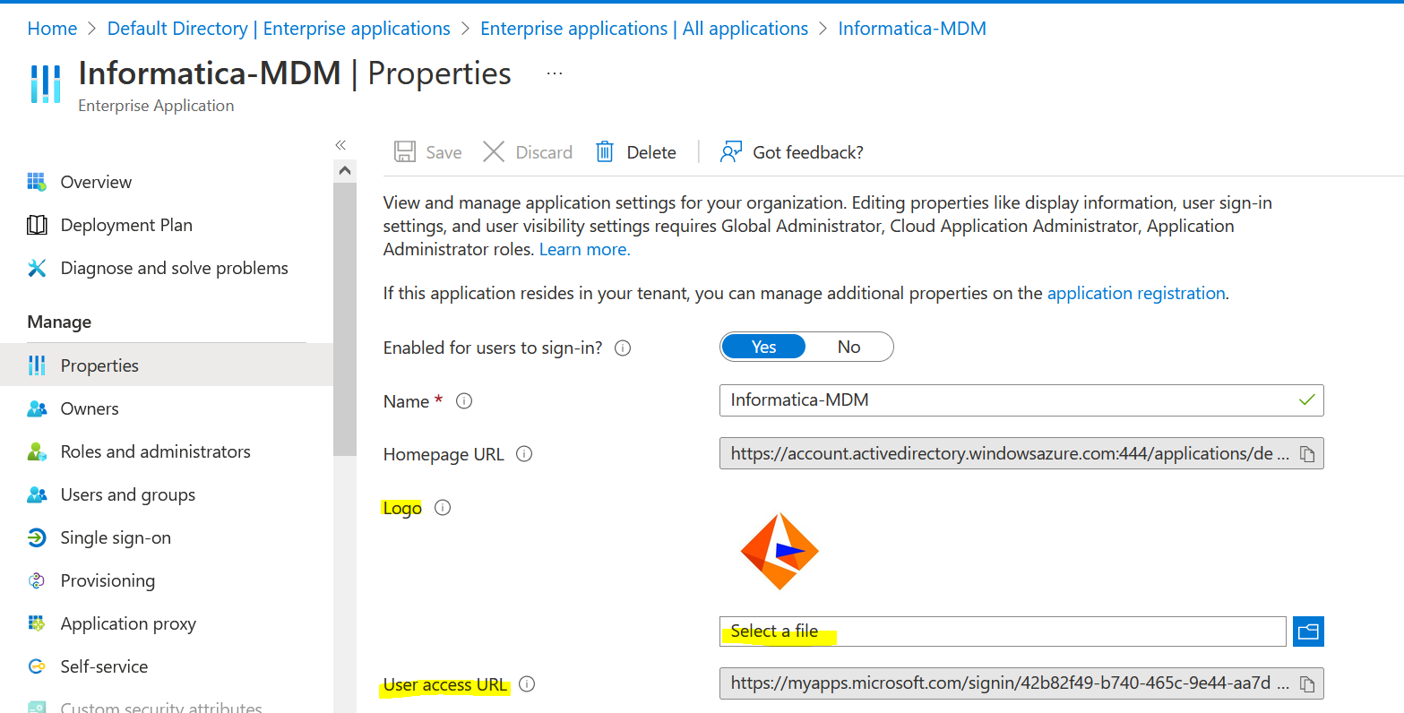Click the Owners people icon
This screenshot has height=713, width=1404.
click(37, 408)
